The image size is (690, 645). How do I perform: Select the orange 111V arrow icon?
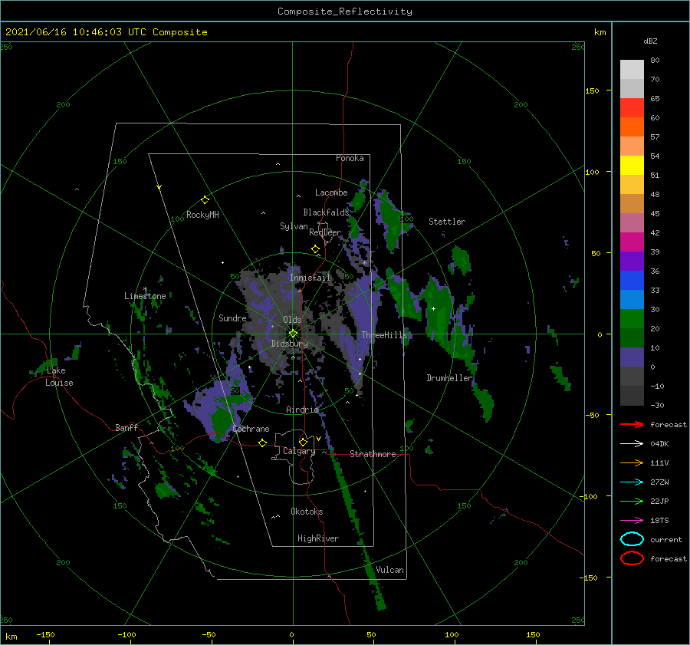632,462
